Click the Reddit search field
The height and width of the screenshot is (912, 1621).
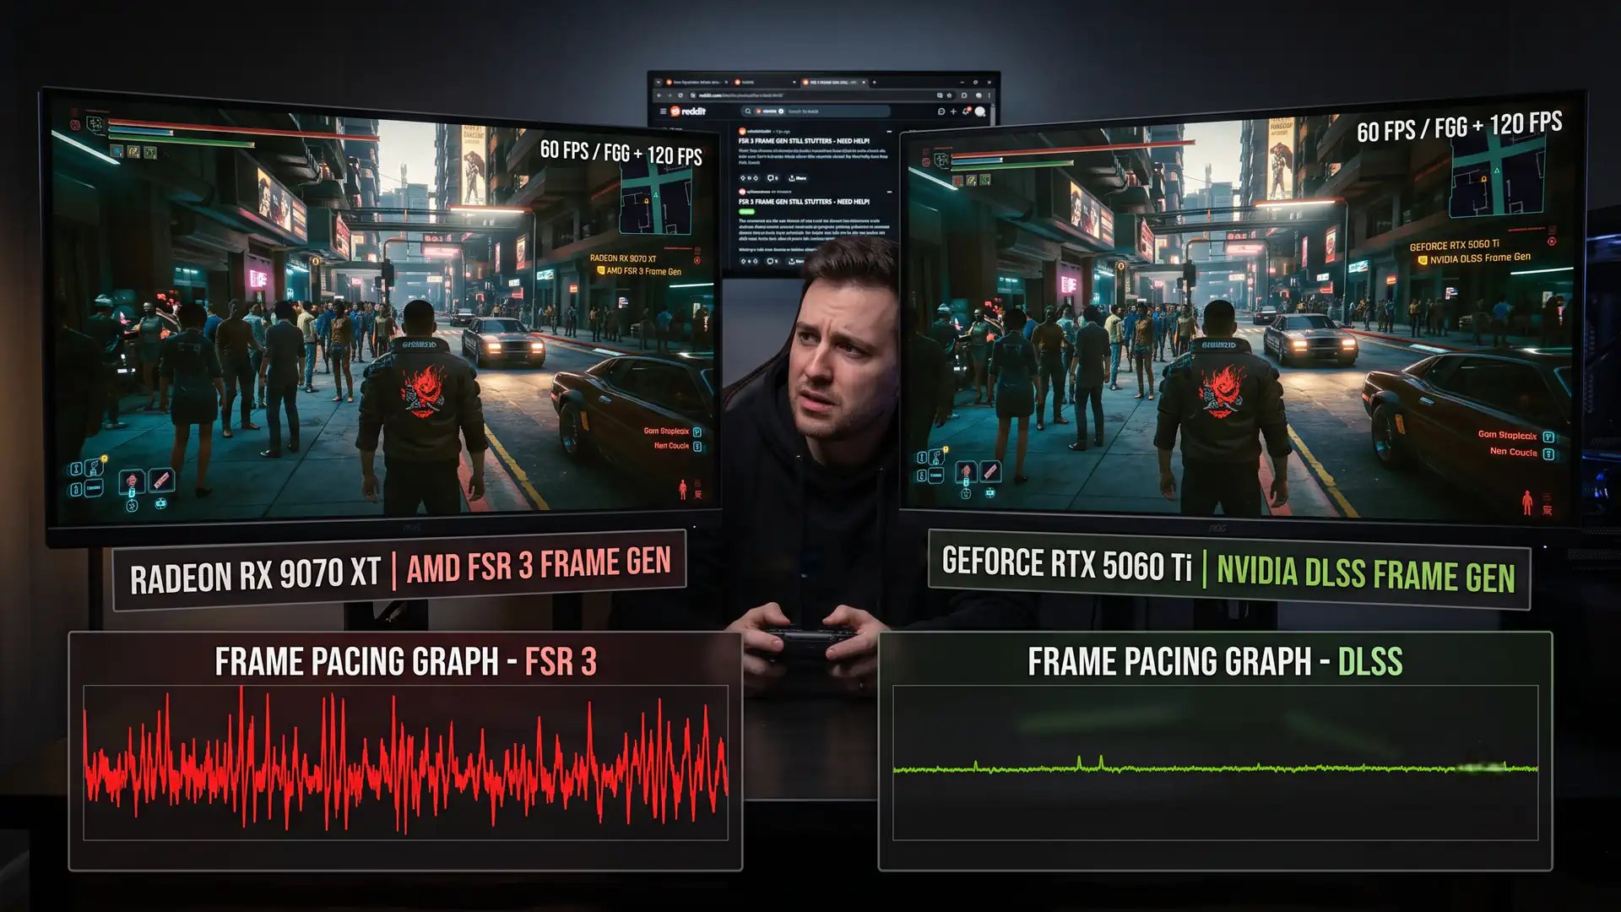[x=816, y=111]
